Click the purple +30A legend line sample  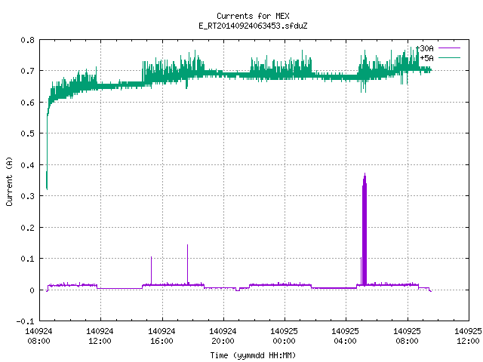pyautogui.click(x=449, y=48)
